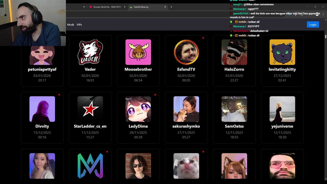Click the Divvity name link
This screenshot has height=184, width=327.
pos(42,126)
